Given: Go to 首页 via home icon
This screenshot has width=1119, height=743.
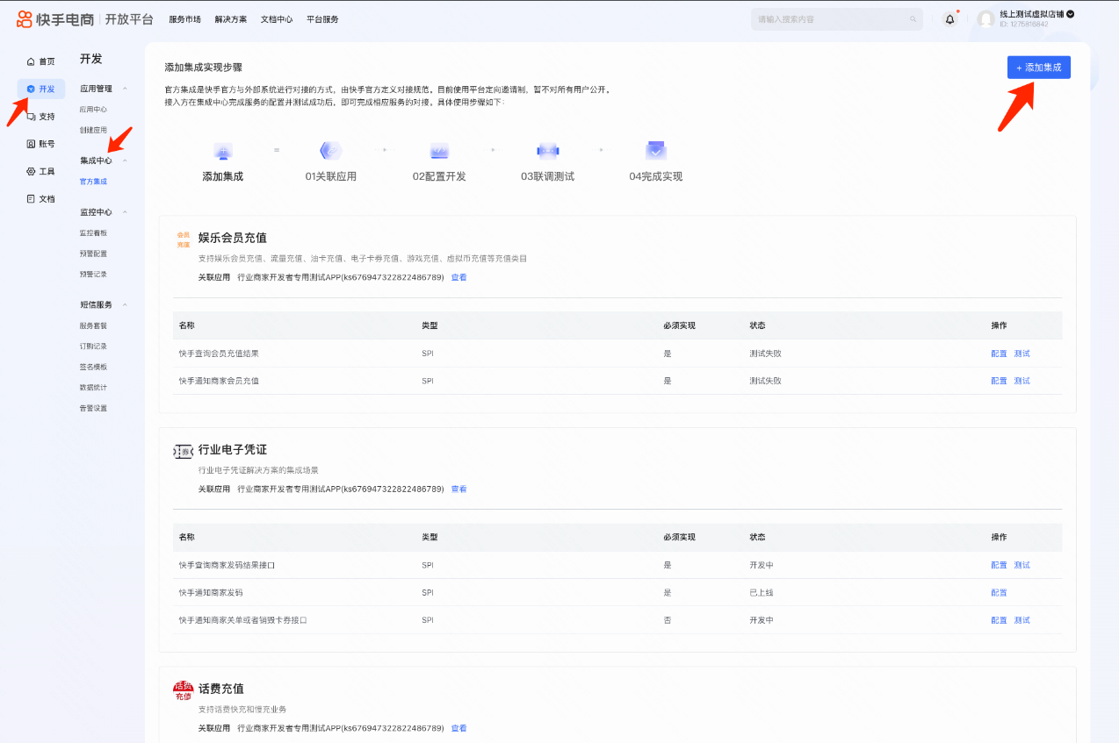Looking at the screenshot, I should (31, 61).
